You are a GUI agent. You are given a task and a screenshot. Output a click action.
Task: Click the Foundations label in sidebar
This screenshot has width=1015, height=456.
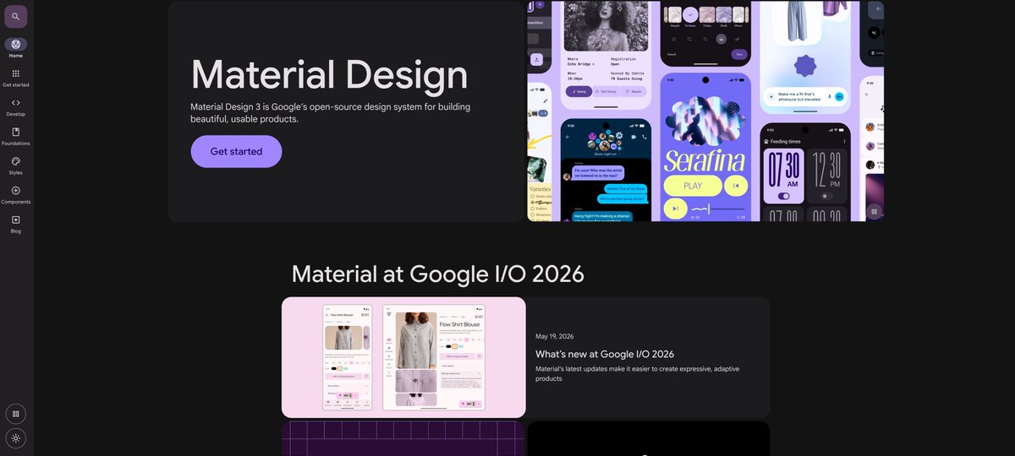15,144
